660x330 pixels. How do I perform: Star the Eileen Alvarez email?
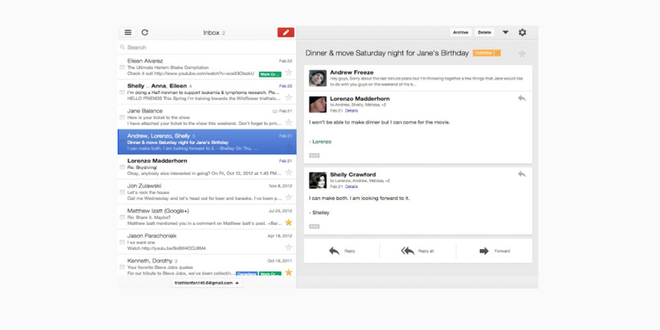pyautogui.click(x=289, y=73)
